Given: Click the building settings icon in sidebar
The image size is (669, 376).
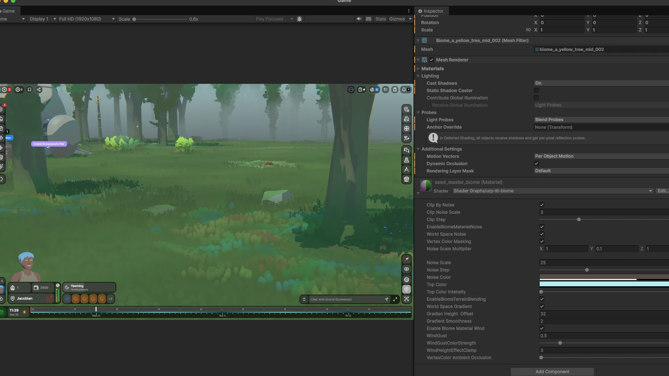Looking at the screenshot, I should point(406,119).
